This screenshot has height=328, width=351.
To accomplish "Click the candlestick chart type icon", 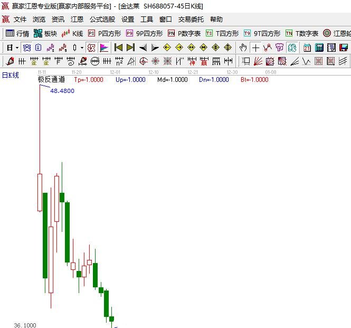I will [x=75, y=48].
